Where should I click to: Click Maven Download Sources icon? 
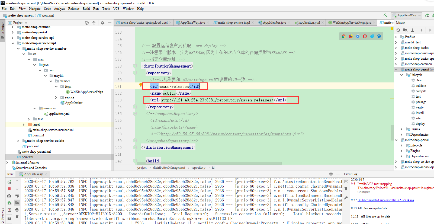[413, 30]
